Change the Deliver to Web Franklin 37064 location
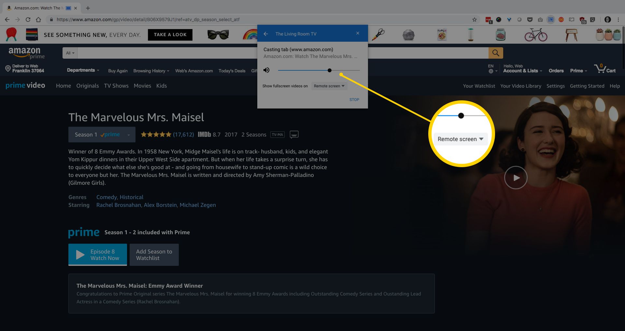 click(x=25, y=68)
